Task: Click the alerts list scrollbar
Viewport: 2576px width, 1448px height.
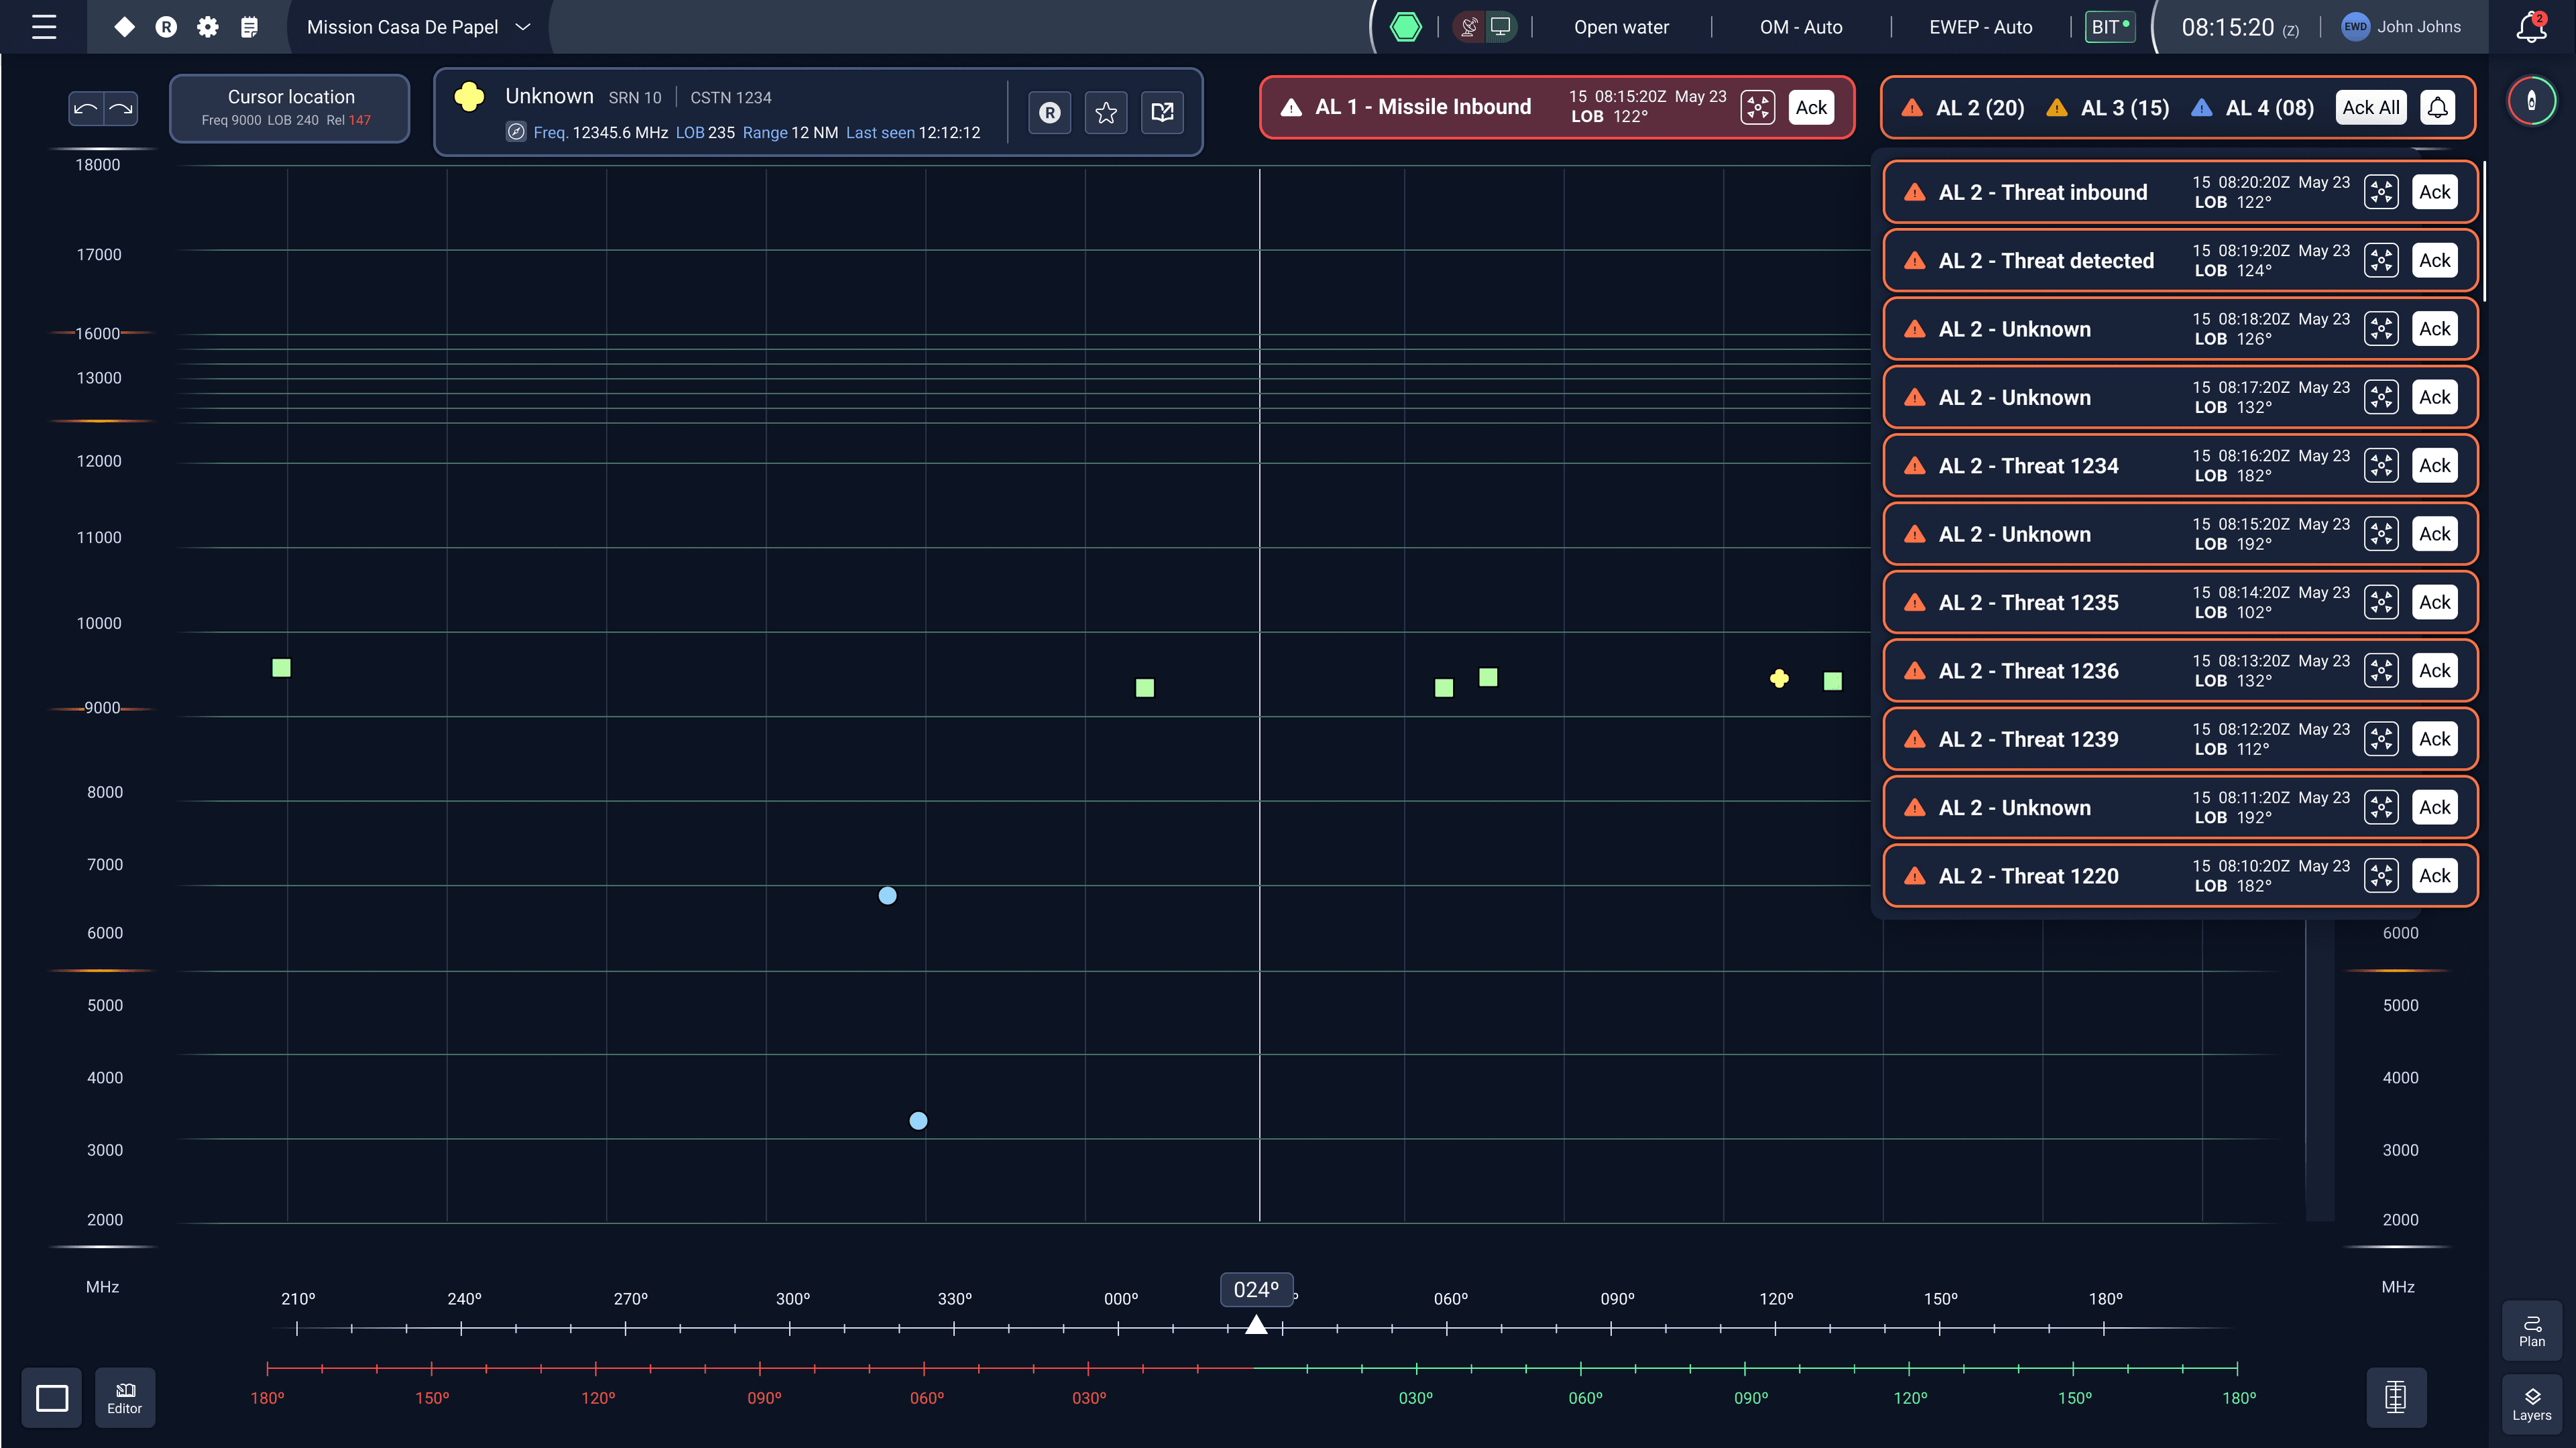Action: point(2485,230)
